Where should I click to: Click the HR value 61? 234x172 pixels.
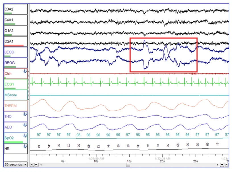[217, 144]
